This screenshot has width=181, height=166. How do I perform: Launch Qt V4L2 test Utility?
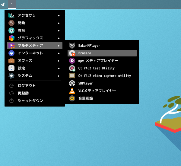pyautogui.click(x=102, y=68)
